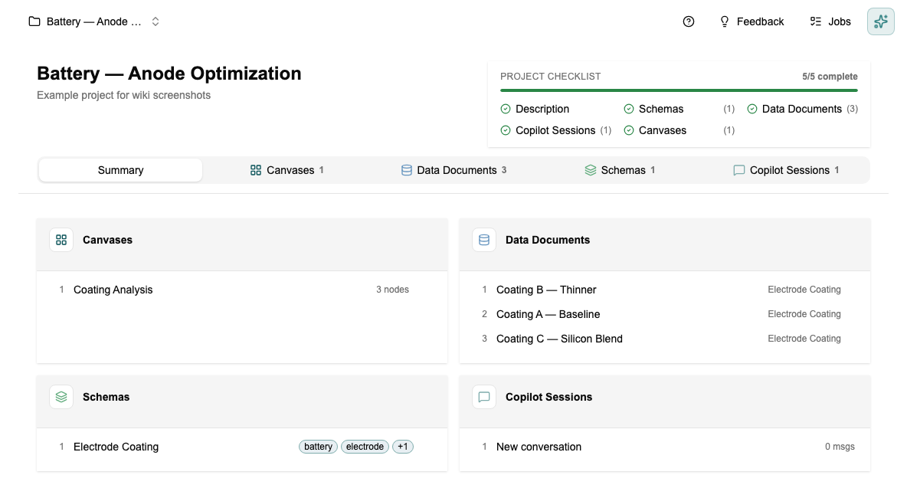Click the '0 msgs' label
The height and width of the screenshot is (498, 907).
pos(840,447)
